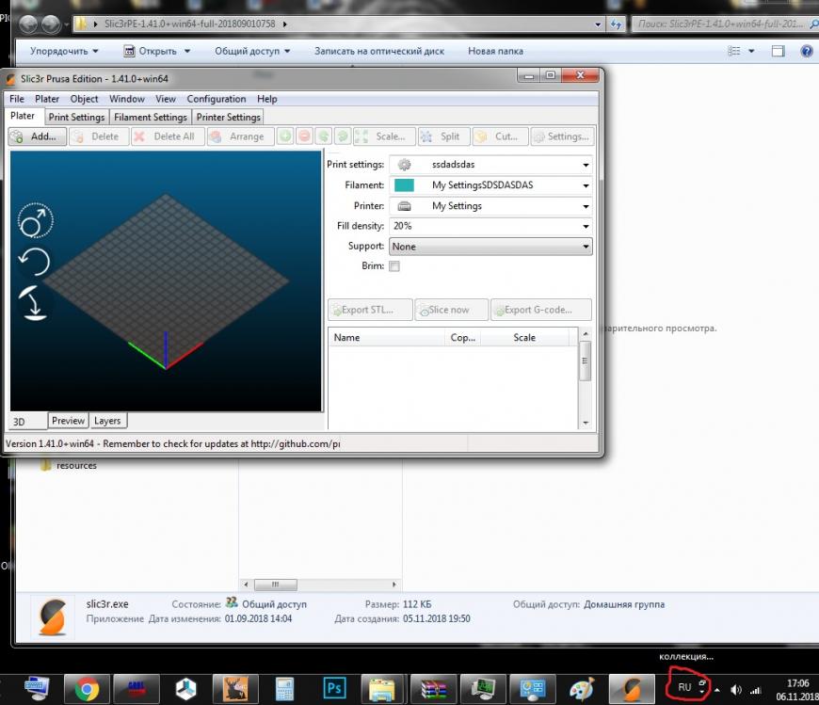The width and height of the screenshot is (819, 705).
Task: Expand the Support dropdown showing None
Action: tap(491, 247)
